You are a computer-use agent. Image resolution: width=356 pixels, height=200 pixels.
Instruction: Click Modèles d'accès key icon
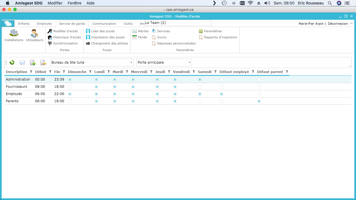click(x=50, y=31)
